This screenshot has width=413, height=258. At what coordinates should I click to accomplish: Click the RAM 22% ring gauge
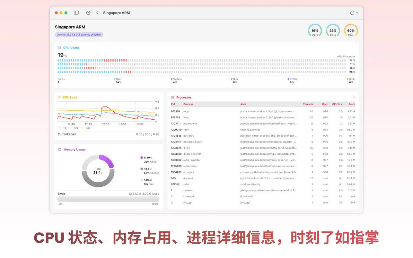333,30
